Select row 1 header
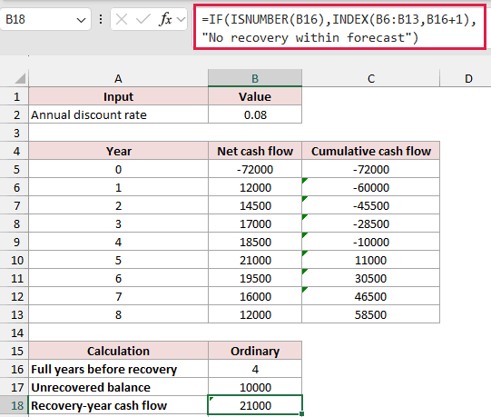The image size is (491, 417). point(15,96)
